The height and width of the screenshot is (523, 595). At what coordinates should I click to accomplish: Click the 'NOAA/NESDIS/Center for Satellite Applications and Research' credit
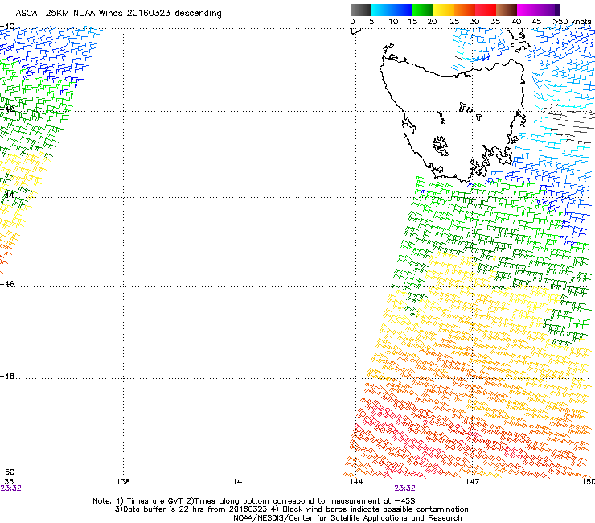point(347,518)
